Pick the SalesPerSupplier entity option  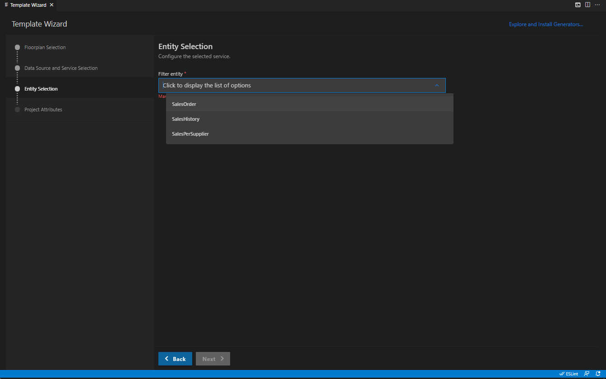coord(190,134)
